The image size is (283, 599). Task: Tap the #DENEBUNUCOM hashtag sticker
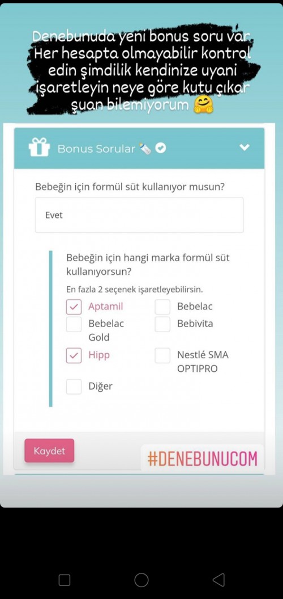pyautogui.click(x=203, y=458)
